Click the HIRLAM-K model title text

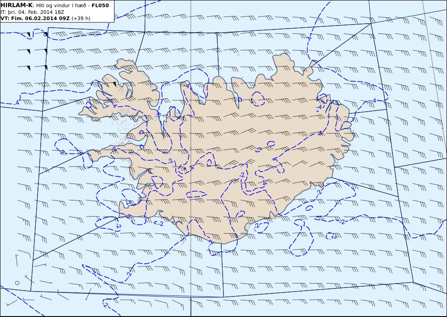click(x=17, y=5)
